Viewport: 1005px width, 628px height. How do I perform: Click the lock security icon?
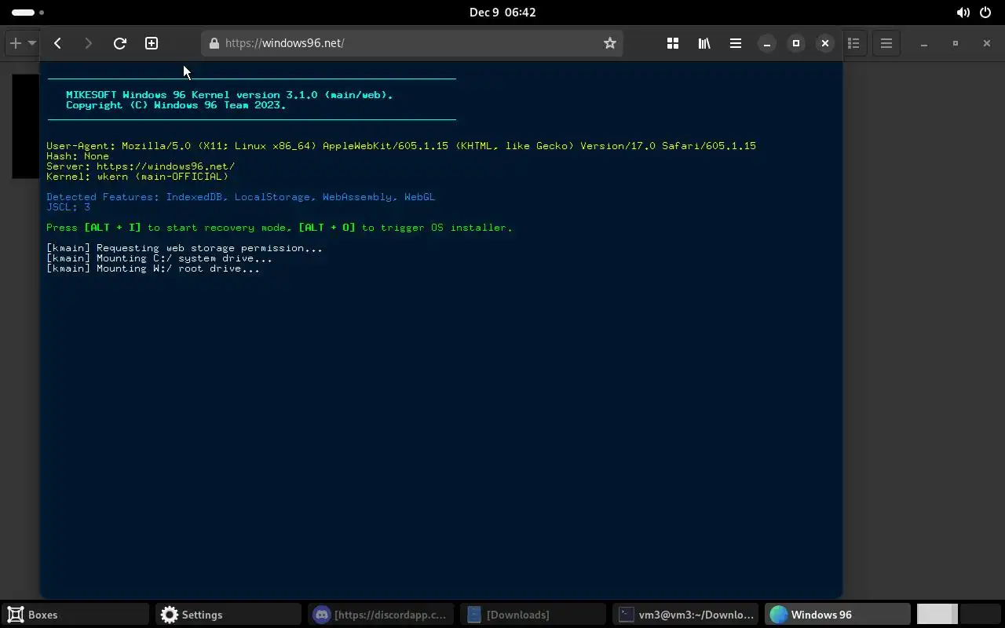[214, 43]
